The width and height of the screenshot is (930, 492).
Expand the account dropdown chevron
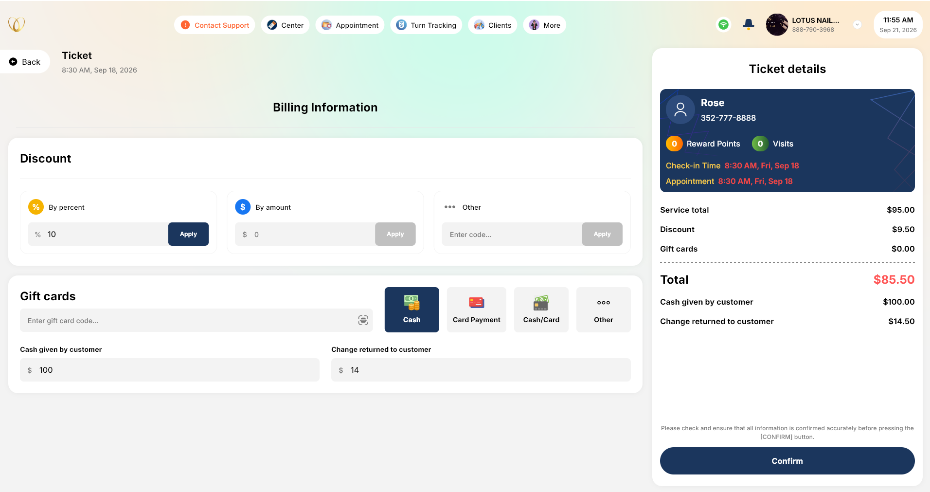pyautogui.click(x=858, y=24)
